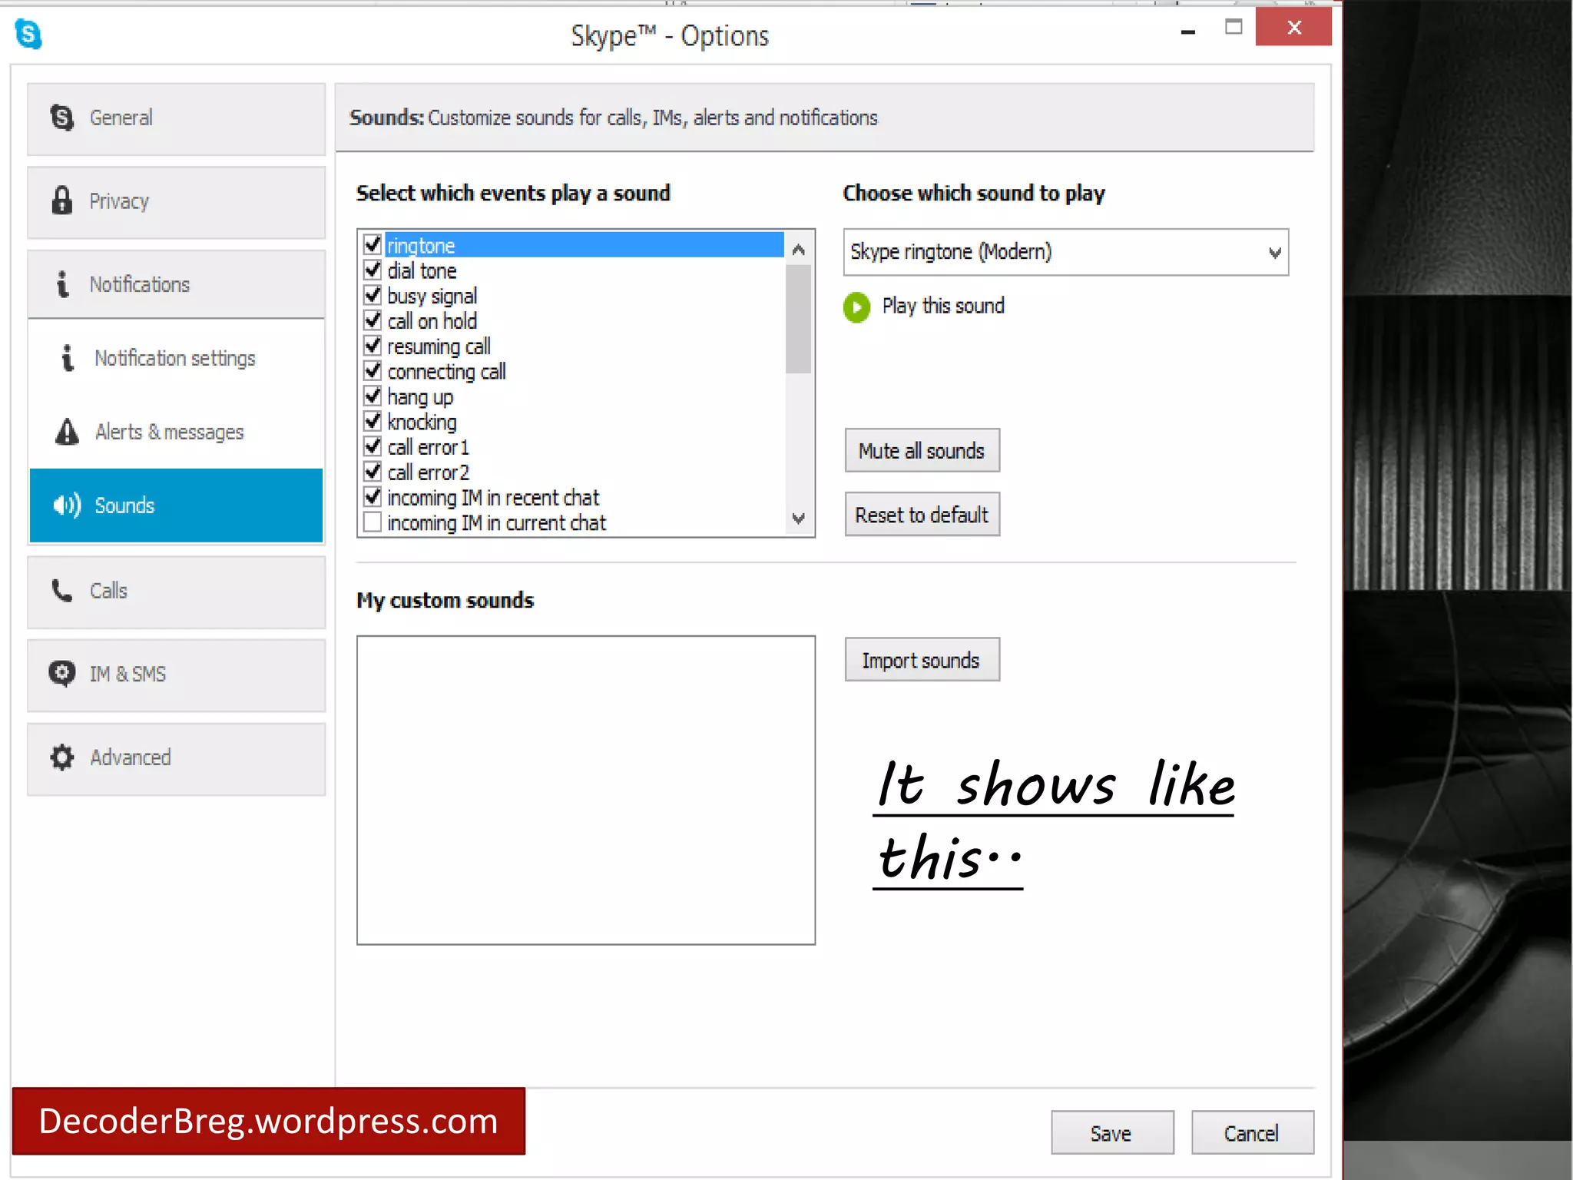Select the Sounds submenu item

(177, 505)
